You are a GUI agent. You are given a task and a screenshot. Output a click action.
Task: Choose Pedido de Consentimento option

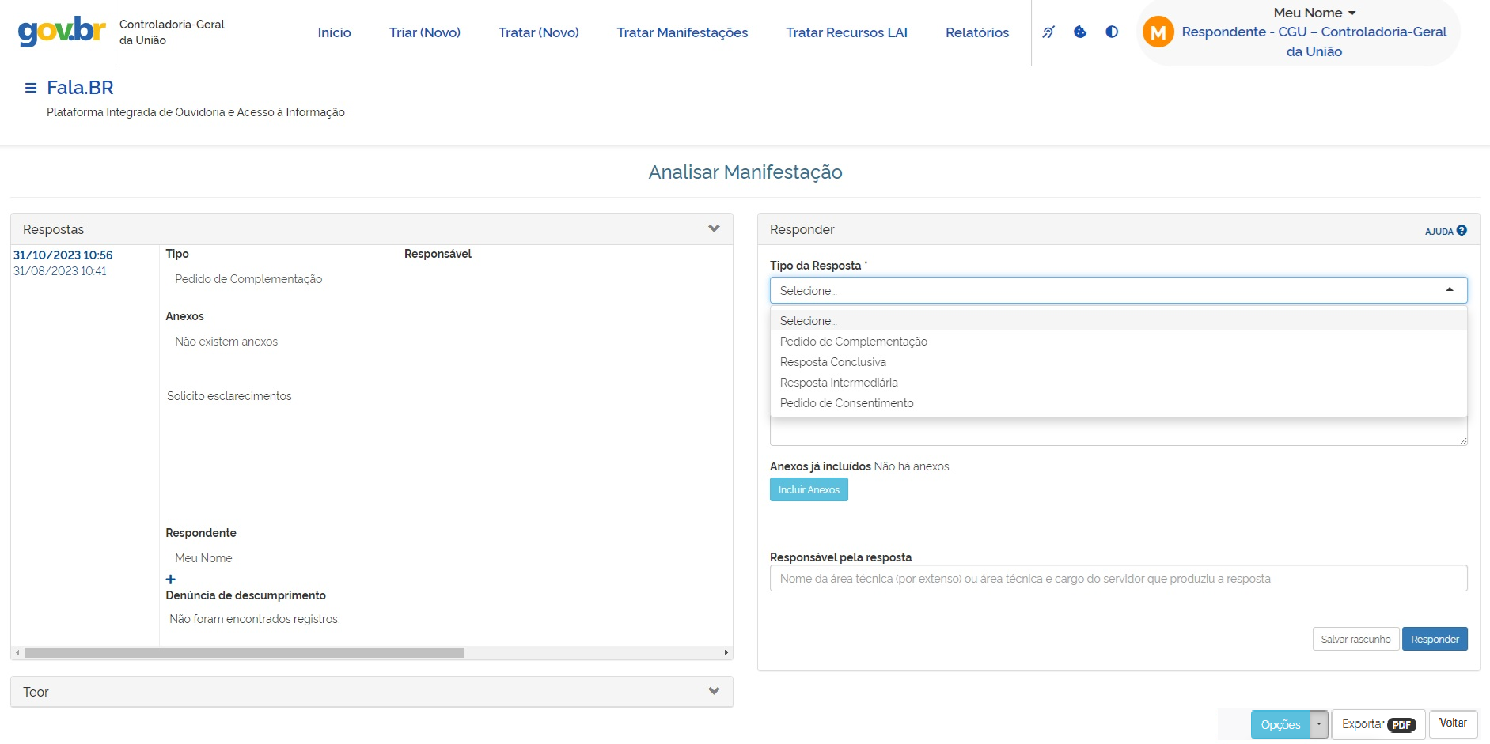(x=846, y=403)
